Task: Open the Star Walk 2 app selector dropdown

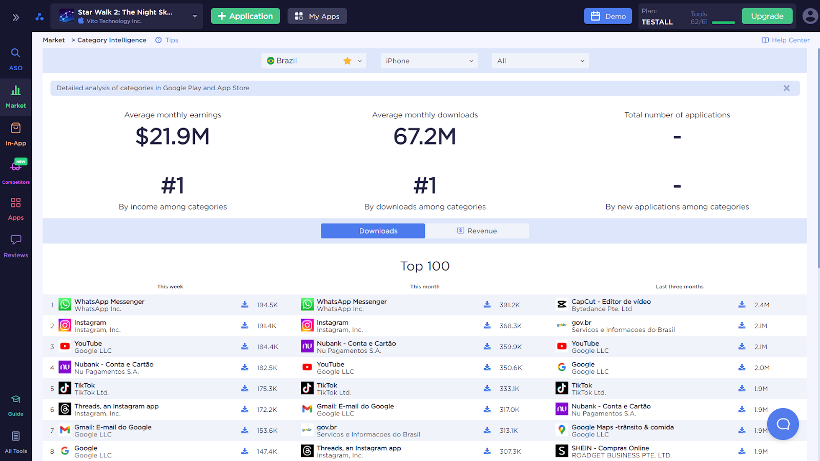Action: (127, 16)
